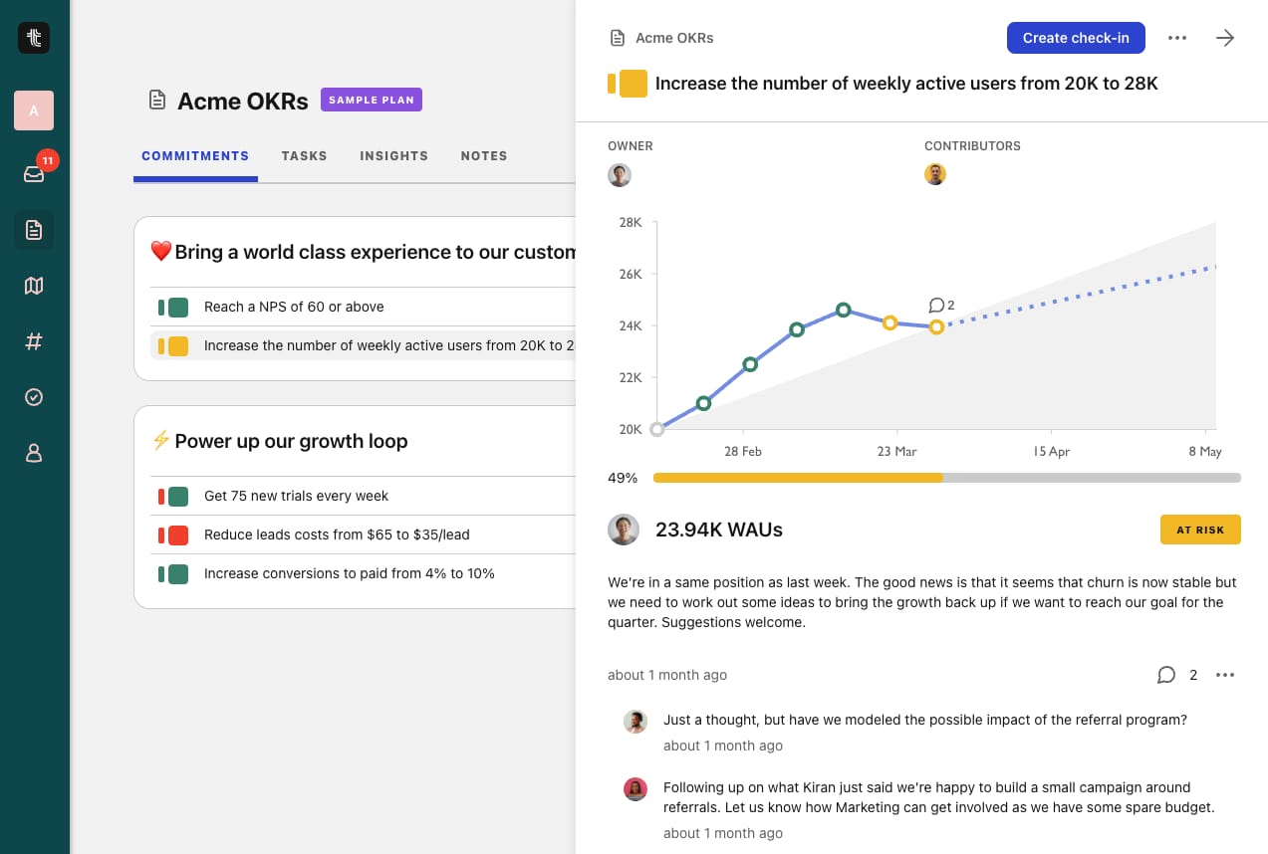Open the hashtag icon in sidebar

click(34, 341)
